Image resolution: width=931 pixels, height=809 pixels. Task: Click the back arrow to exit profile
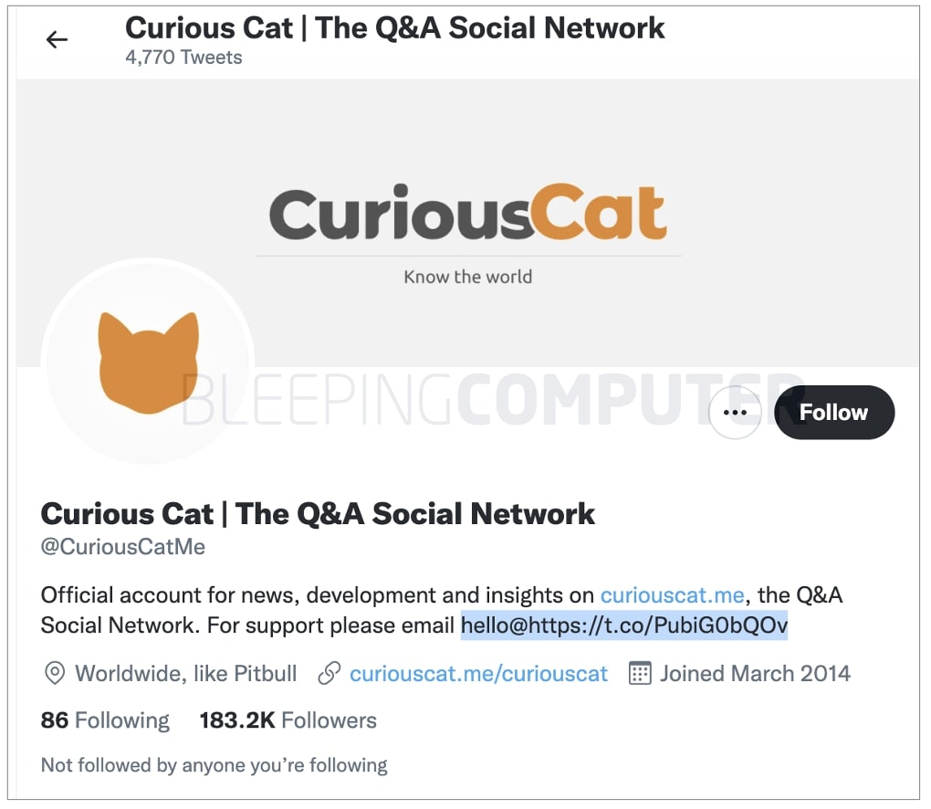pyautogui.click(x=57, y=39)
